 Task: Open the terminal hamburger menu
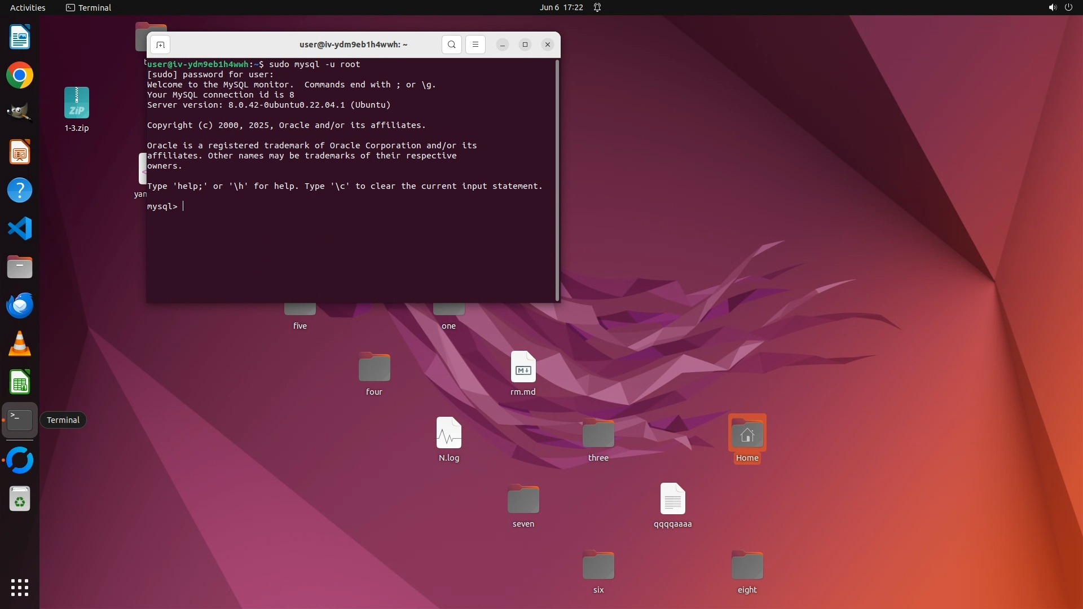(x=475, y=45)
